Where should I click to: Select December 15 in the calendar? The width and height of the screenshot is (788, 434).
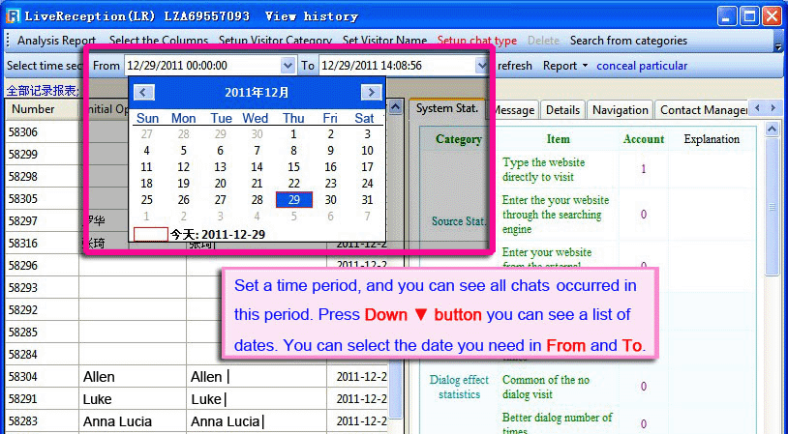[293, 166]
